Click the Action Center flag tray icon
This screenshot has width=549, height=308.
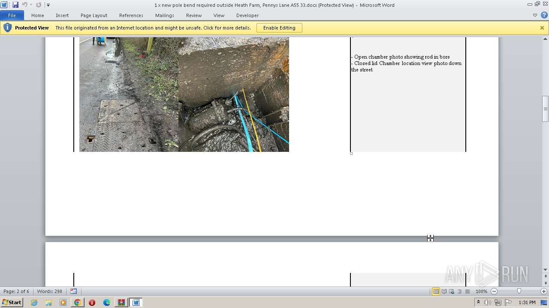[x=508, y=302]
